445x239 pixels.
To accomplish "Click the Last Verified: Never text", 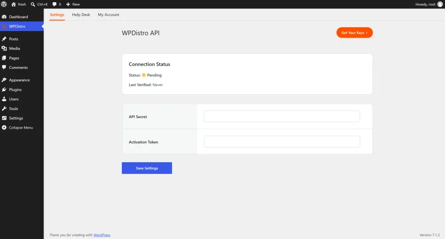I will tap(146, 85).
